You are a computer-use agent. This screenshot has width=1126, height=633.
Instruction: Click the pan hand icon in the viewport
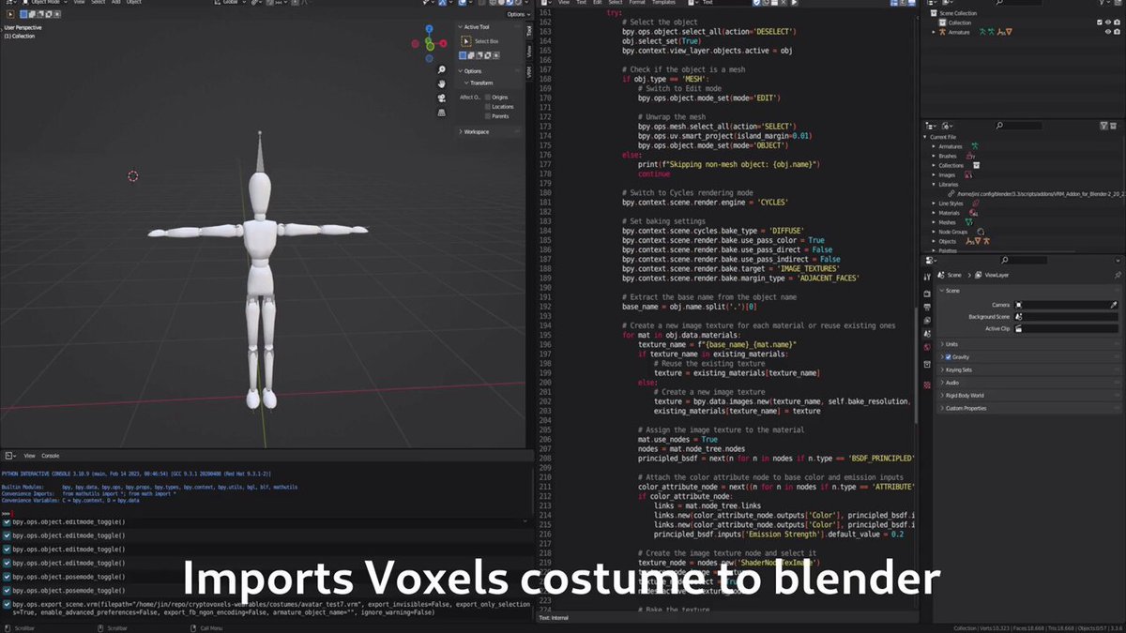click(x=441, y=84)
